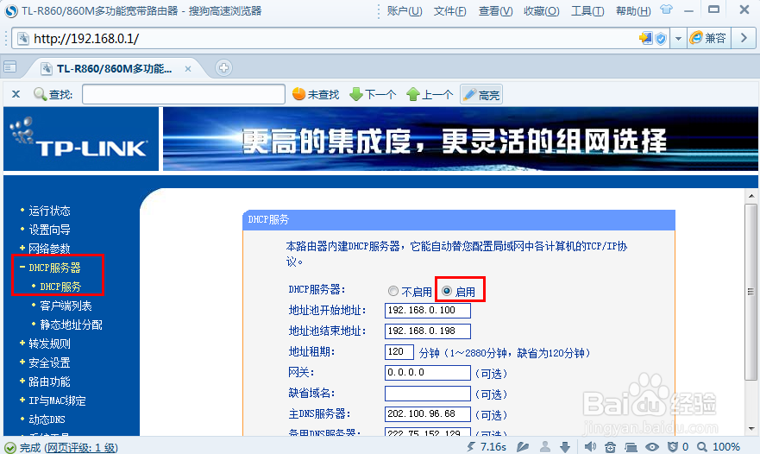This screenshot has height=454, width=760.
Task: Mute page with speaker icon
Action: (590, 447)
